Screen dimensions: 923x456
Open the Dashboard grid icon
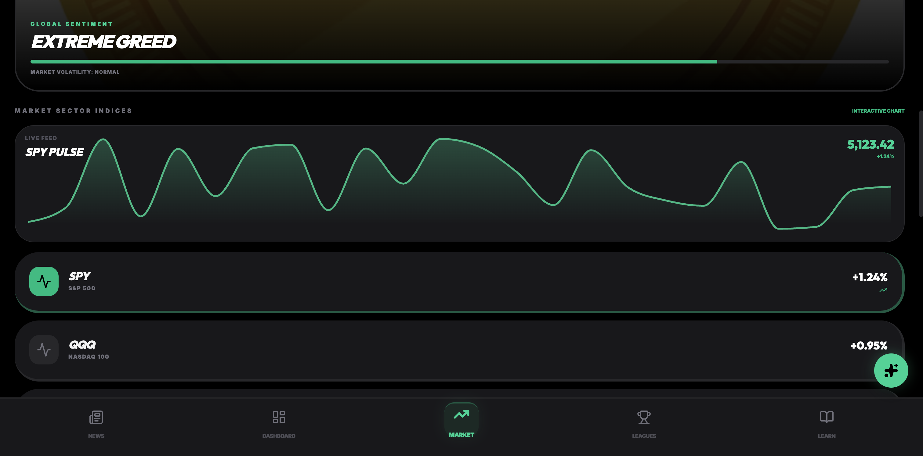point(279,417)
